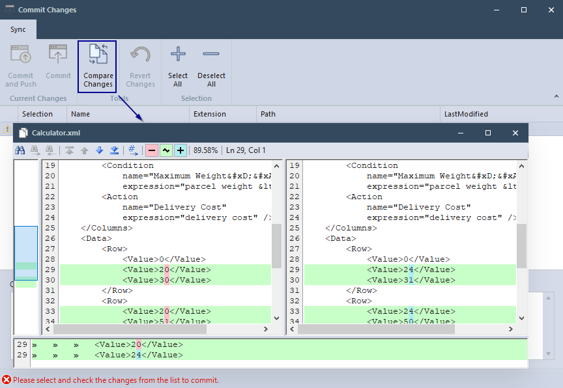Viewport: 563px width, 388px height.
Task: Go to the first difference
Action: 69,150
